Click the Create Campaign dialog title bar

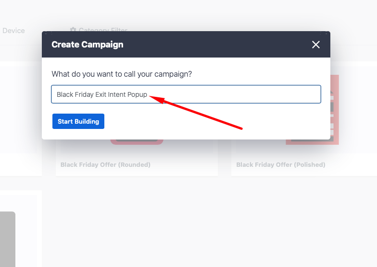[183, 45]
